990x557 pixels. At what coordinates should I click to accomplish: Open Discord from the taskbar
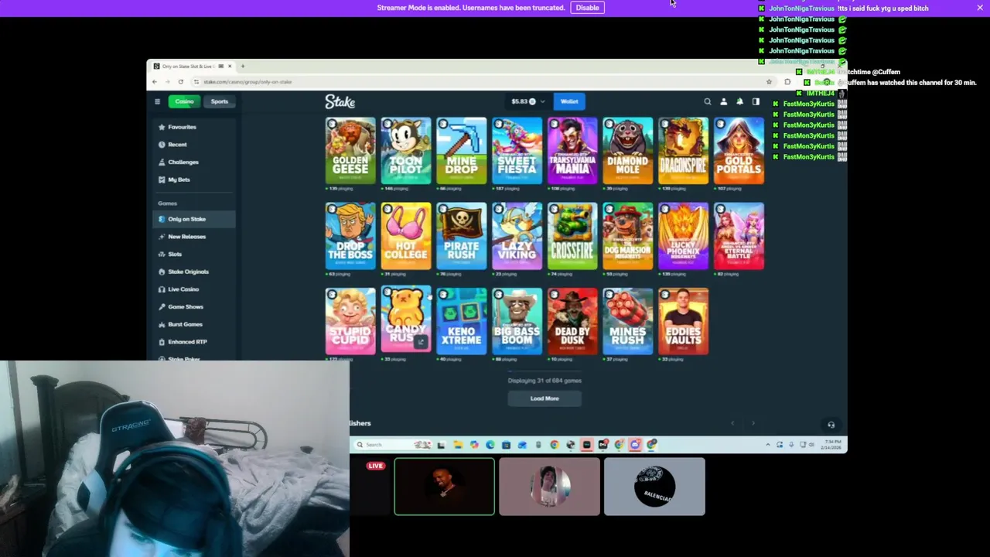(x=635, y=445)
